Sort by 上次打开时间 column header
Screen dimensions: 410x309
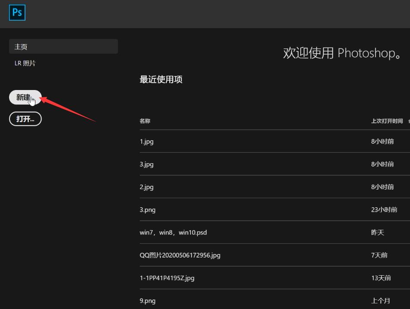pyautogui.click(x=387, y=121)
